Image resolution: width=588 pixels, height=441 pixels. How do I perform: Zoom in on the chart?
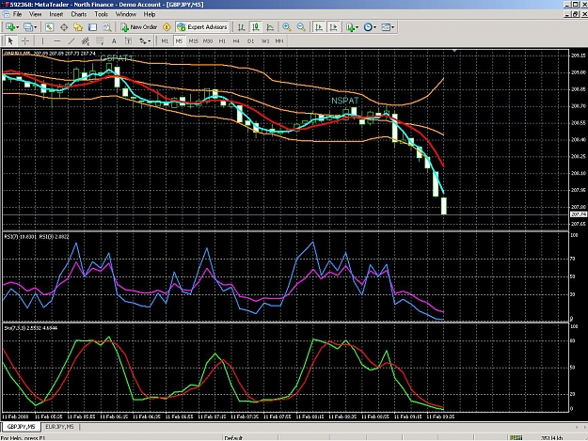pos(287,27)
